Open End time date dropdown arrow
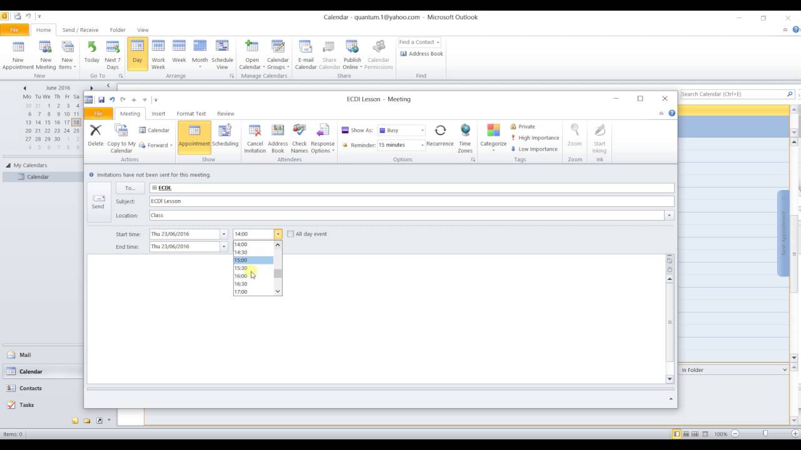The height and width of the screenshot is (450, 801). 223,247
